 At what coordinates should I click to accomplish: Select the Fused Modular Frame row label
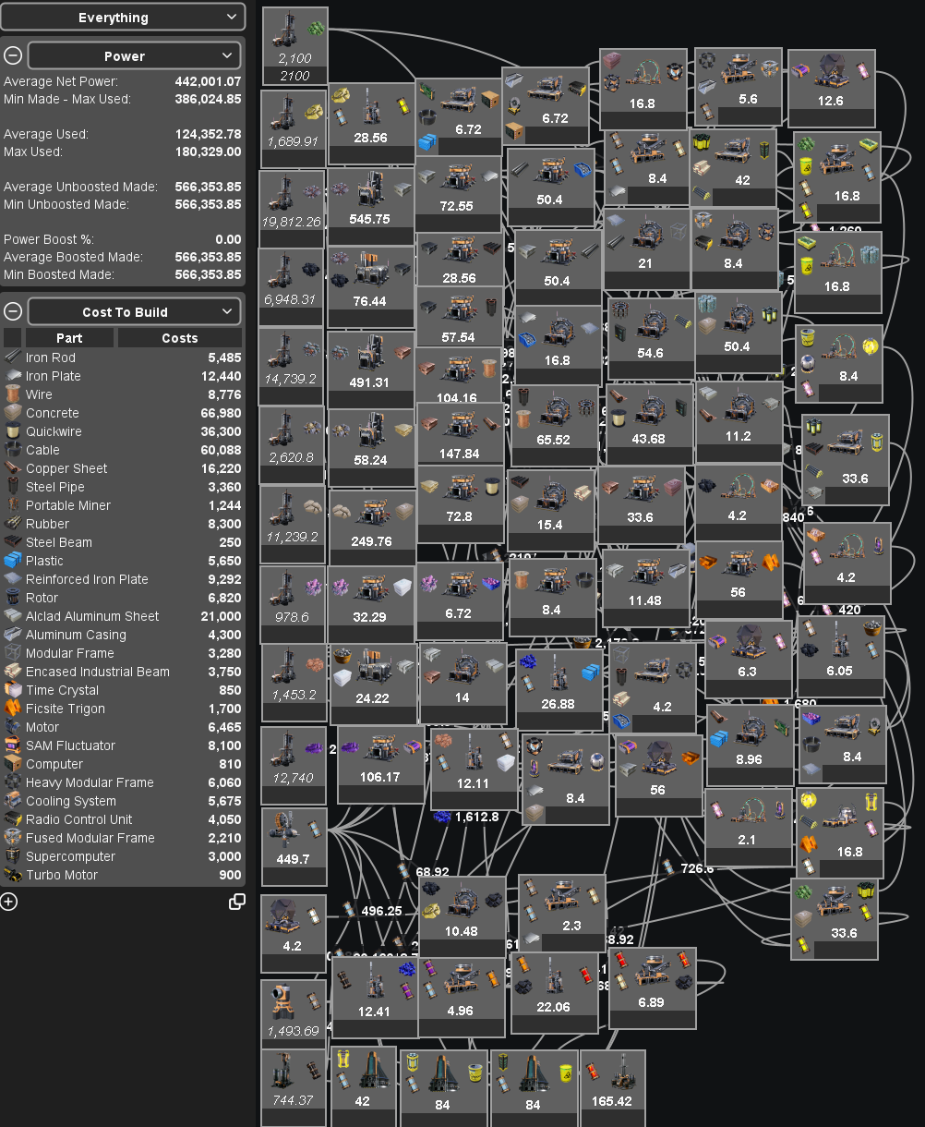[x=90, y=838]
